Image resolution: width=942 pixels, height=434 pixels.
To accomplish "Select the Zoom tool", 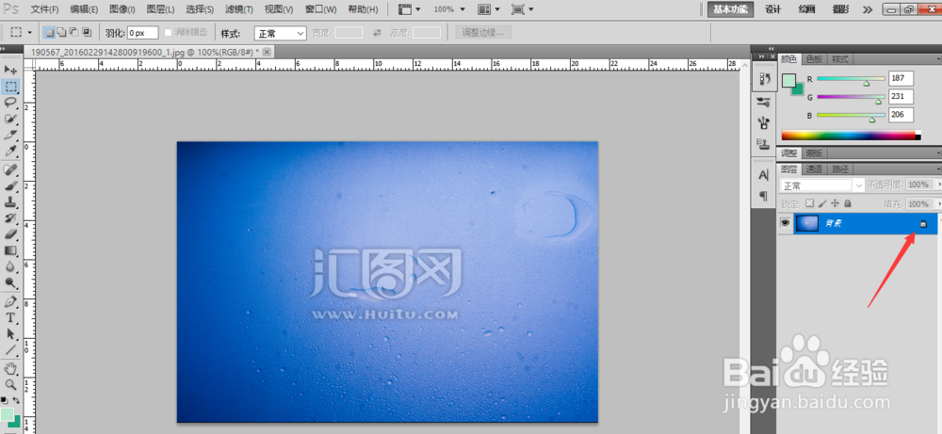I will [x=10, y=385].
